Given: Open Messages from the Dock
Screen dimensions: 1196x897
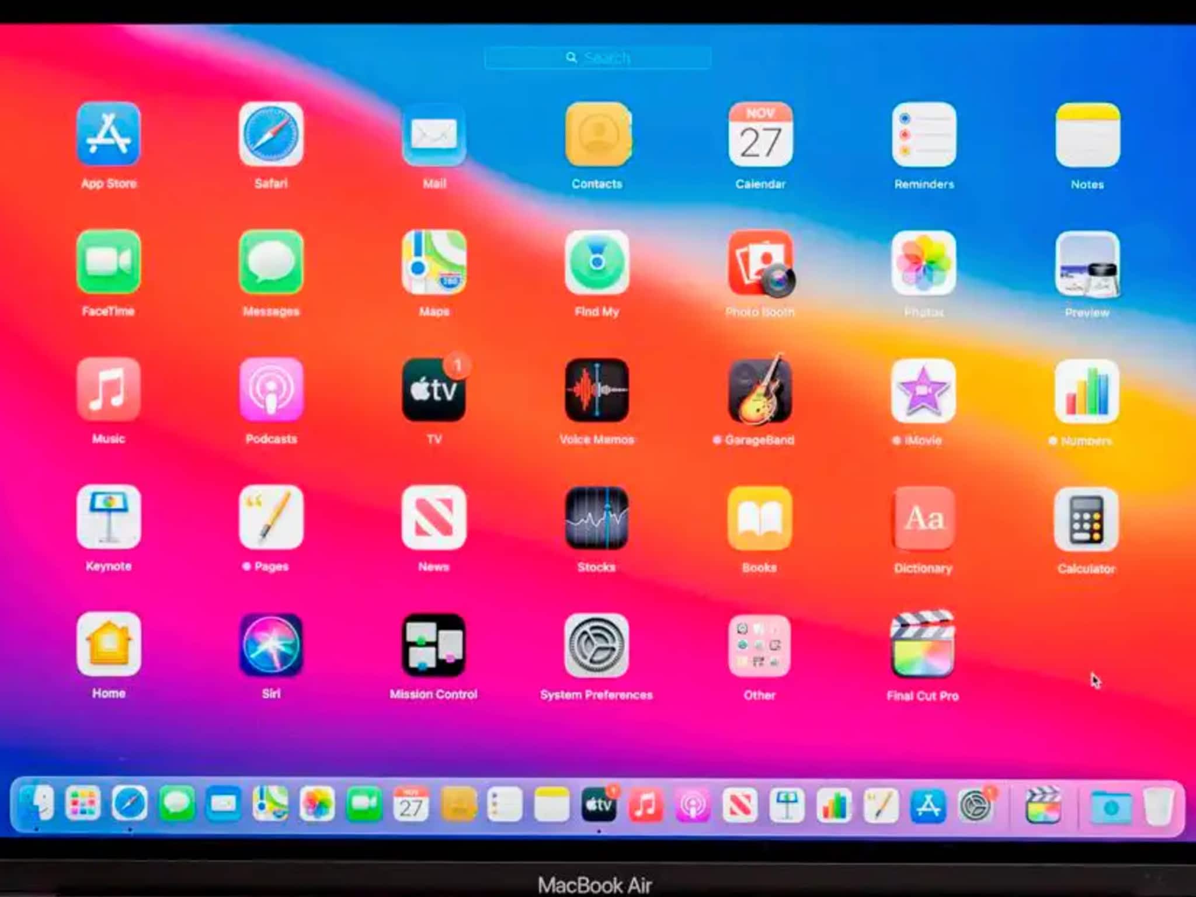Looking at the screenshot, I should tap(176, 804).
